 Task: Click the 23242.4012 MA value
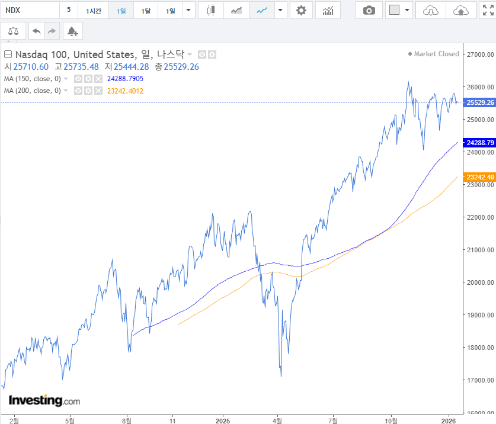click(125, 91)
